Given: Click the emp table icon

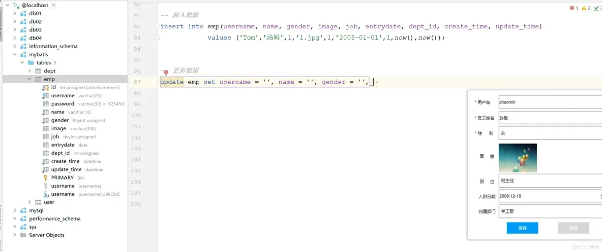Looking at the screenshot, I should (x=38, y=79).
